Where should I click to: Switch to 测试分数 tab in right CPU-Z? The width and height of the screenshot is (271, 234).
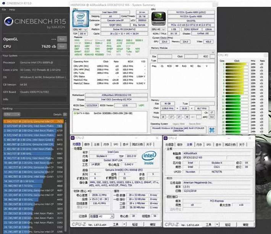231,144
